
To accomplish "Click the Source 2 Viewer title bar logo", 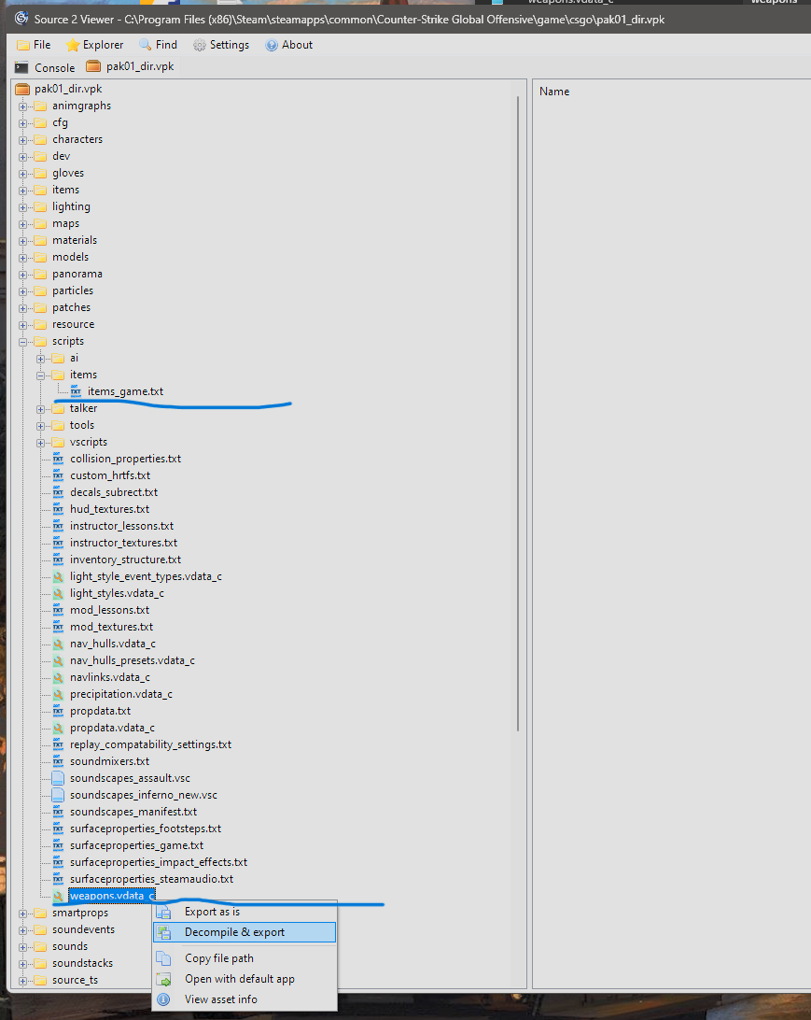I will 21,19.
